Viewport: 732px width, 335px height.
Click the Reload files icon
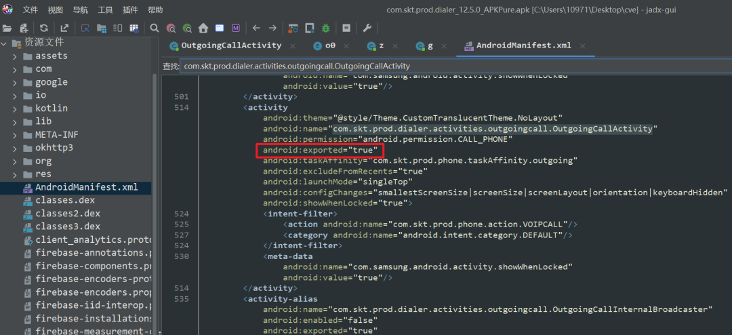[44, 28]
